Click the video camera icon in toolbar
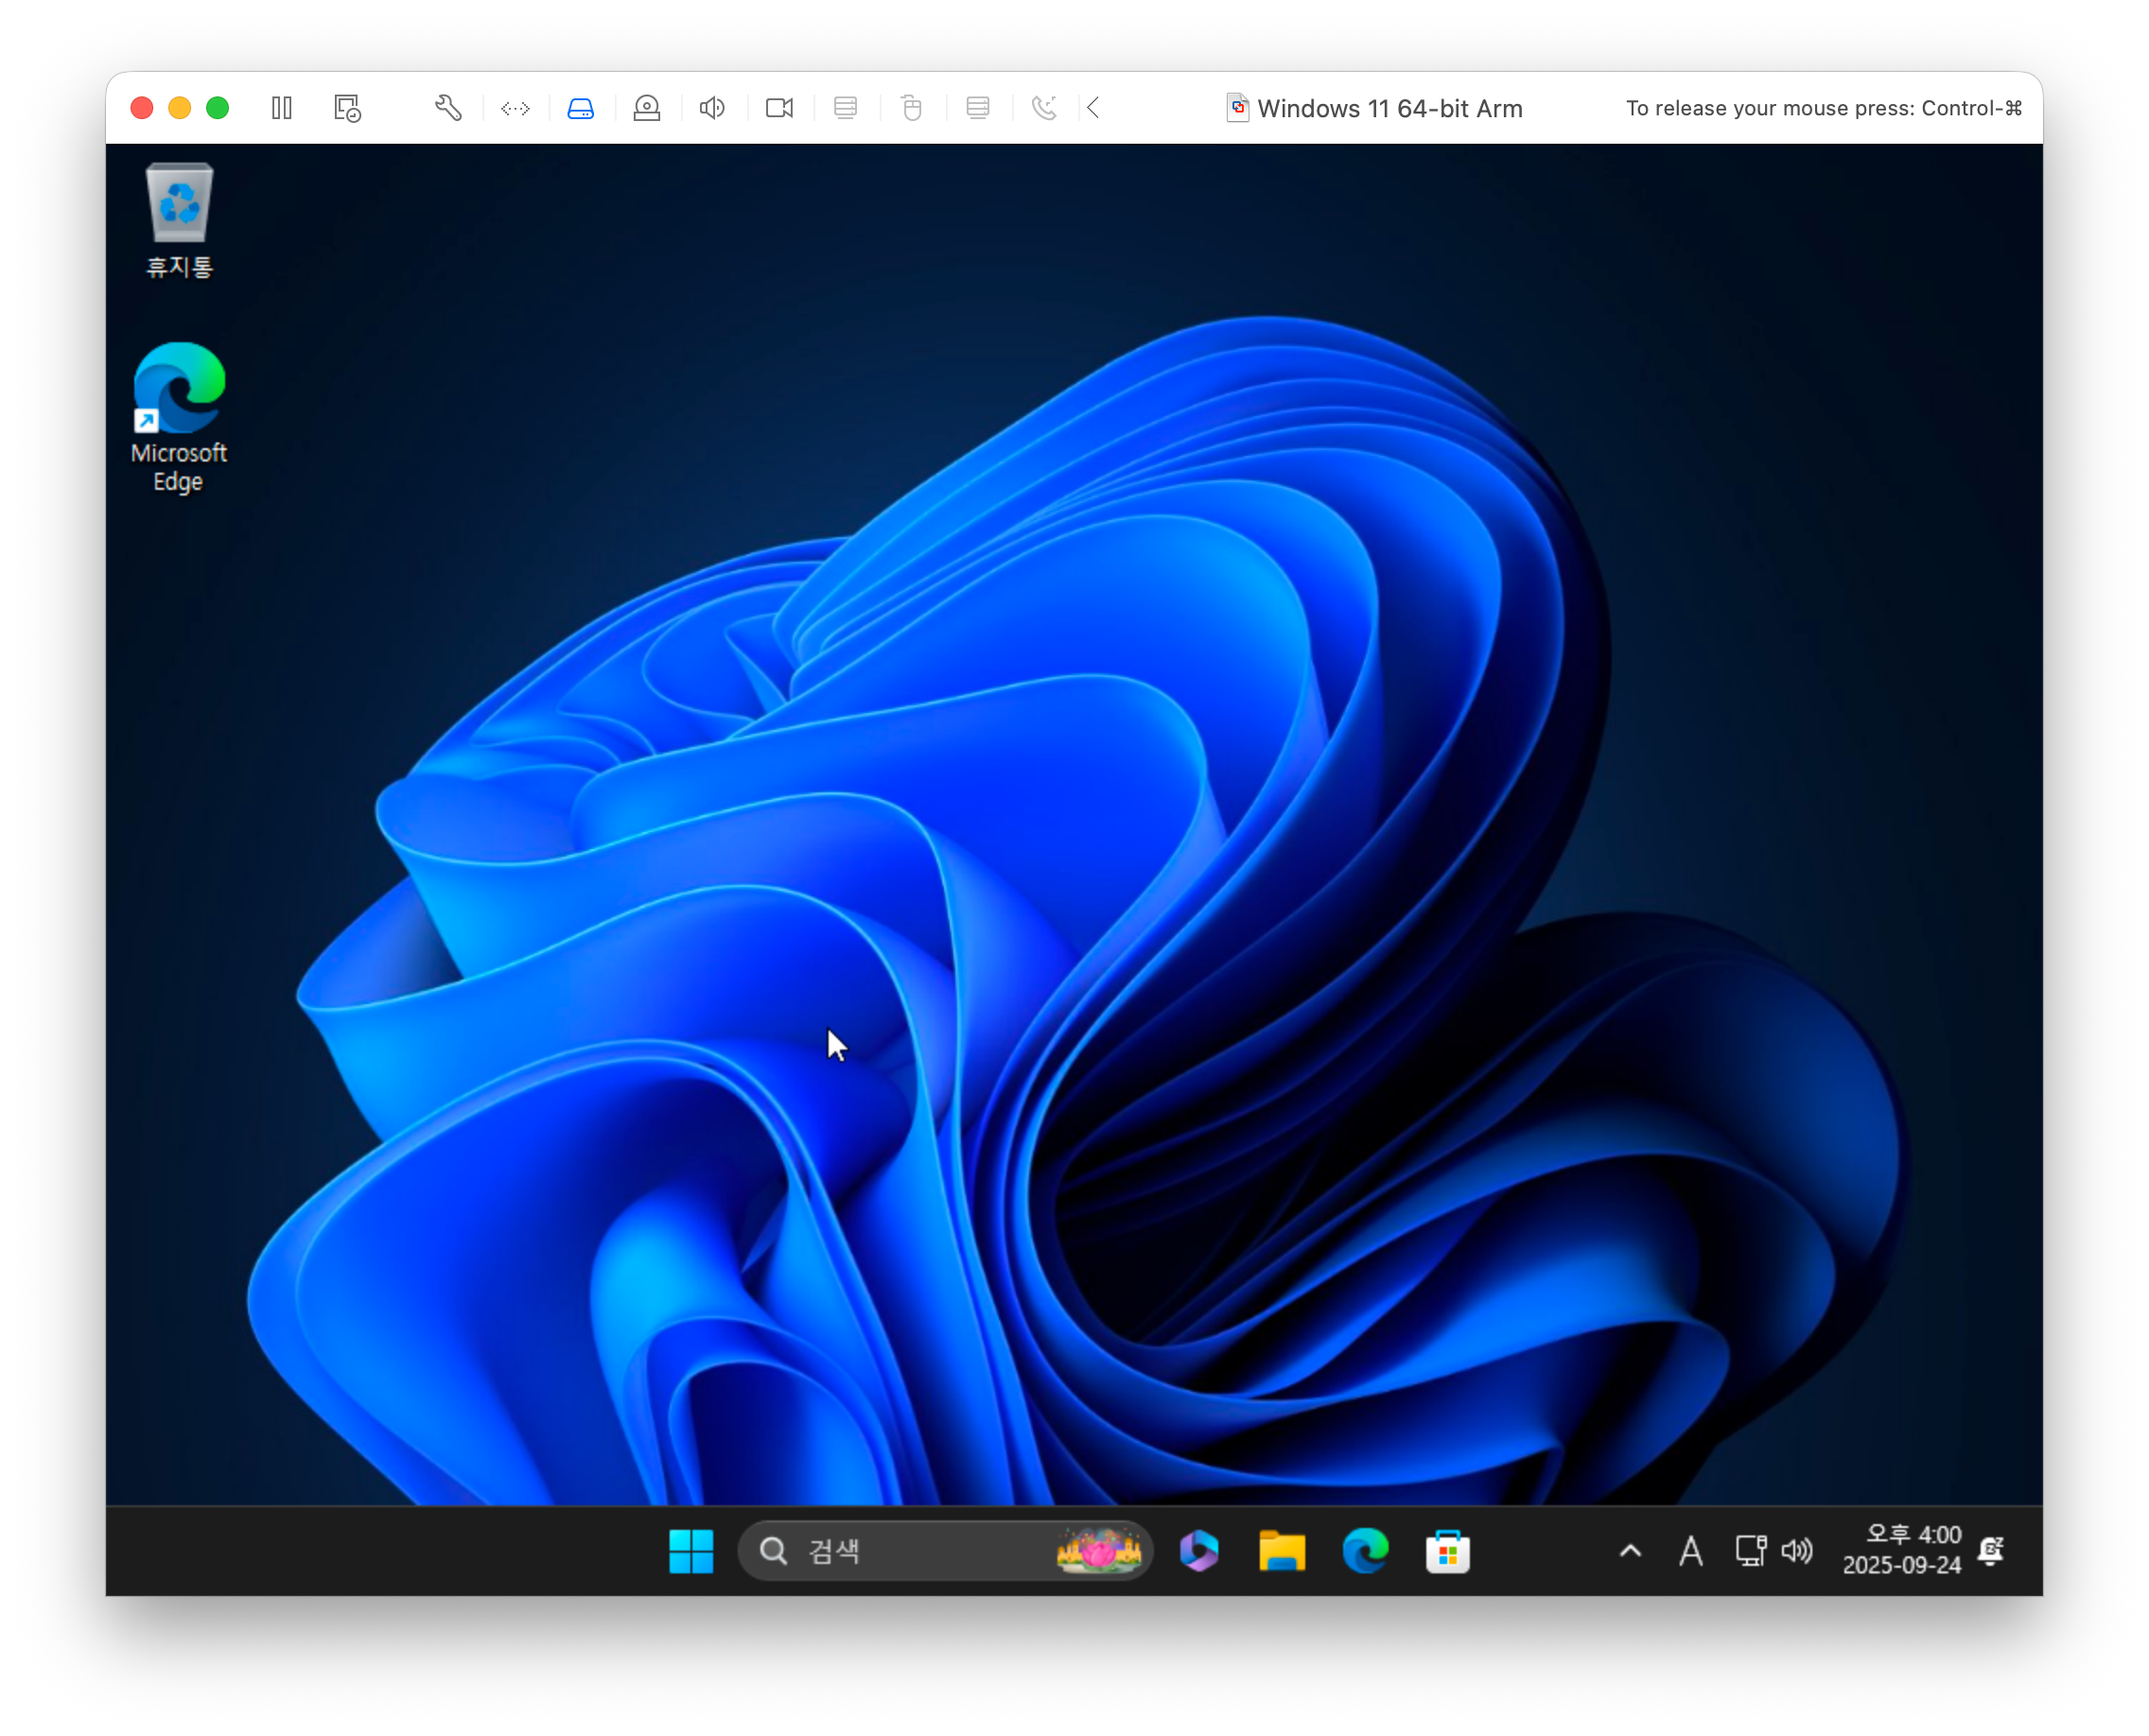The height and width of the screenshot is (1736, 2149). point(779,108)
